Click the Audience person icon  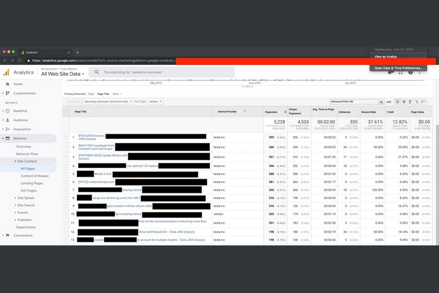(x=8, y=120)
